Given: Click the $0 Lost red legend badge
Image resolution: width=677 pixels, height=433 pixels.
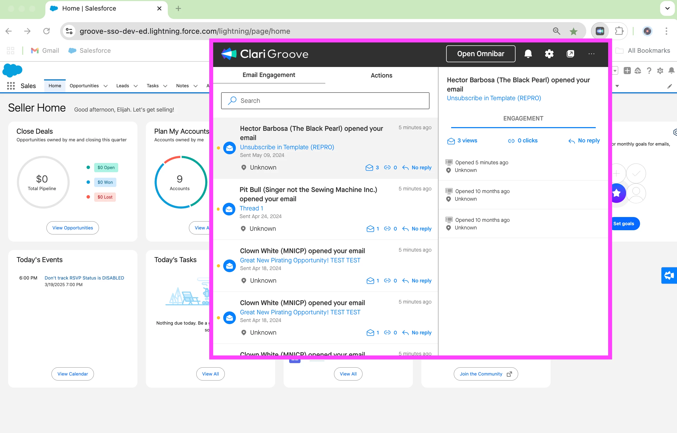Looking at the screenshot, I should (105, 197).
